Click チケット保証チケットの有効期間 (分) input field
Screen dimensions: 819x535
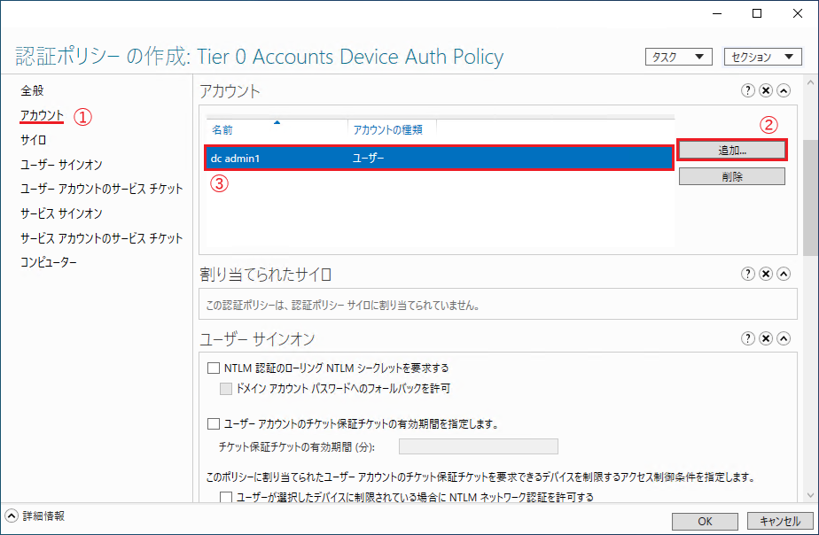479,446
